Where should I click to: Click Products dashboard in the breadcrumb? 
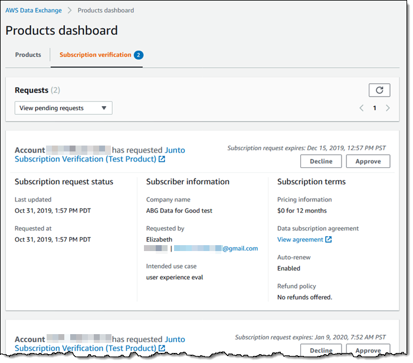[x=106, y=11]
